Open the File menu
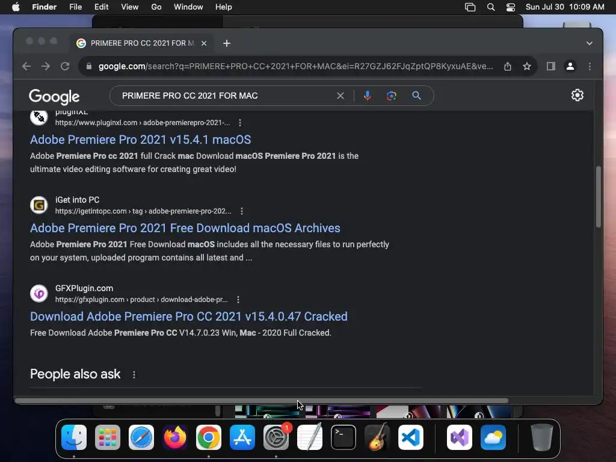This screenshot has width=616, height=462. point(75,7)
